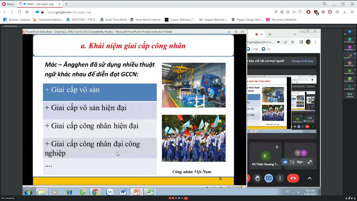Open the zoom magnifier in Opera toolbar
Image resolution: width=357 pixels, height=201 pixels.
click(x=276, y=12)
